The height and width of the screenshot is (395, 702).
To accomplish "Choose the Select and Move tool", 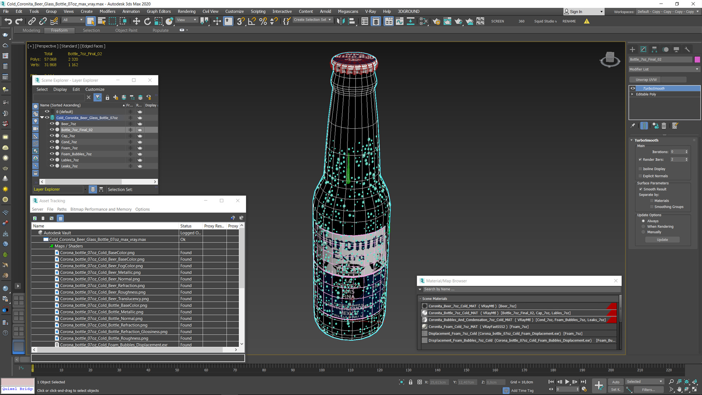I will pos(136,21).
